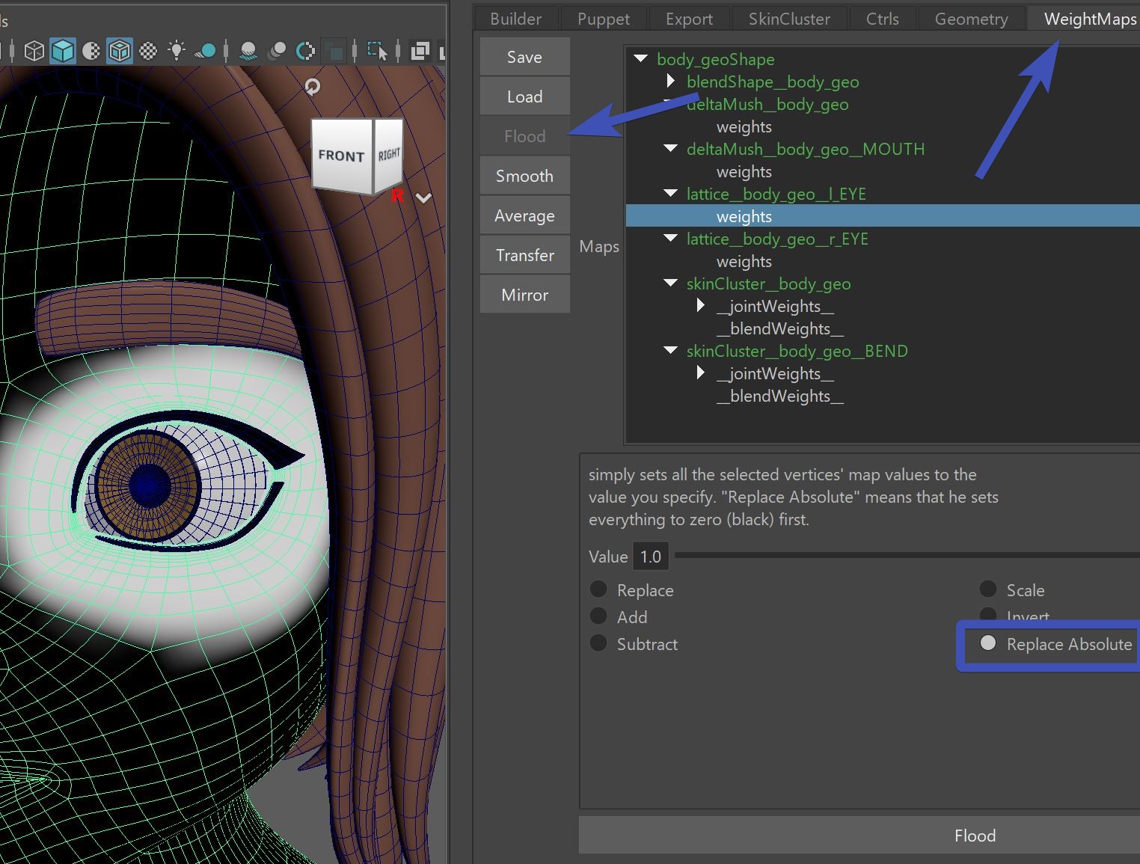
Task: Select the Subtract radio option
Action: (598, 643)
